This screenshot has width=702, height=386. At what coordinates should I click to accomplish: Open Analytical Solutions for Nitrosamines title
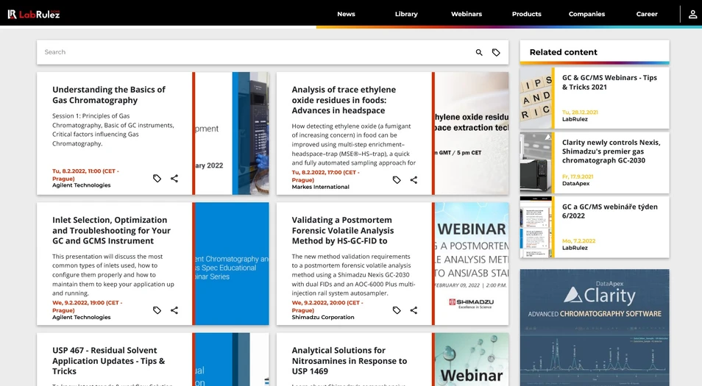coord(350,360)
